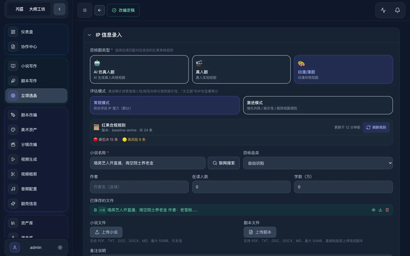Click the 分镜改编 clapperboard icon
This screenshot has height=256, width=410.
[x=13, y=144]
